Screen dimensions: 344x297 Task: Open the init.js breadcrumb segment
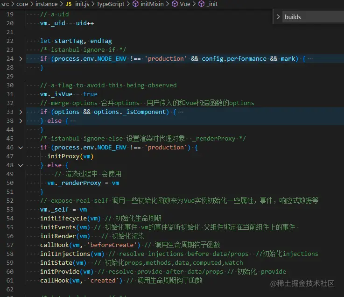82,4
